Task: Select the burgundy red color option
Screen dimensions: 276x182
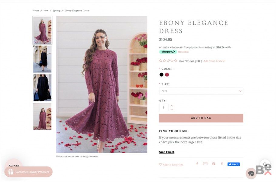Action: point(167,75)
